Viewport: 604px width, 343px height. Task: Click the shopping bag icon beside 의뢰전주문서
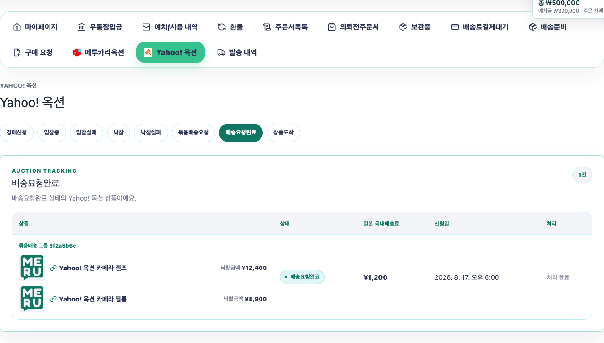tap(332, 27)
